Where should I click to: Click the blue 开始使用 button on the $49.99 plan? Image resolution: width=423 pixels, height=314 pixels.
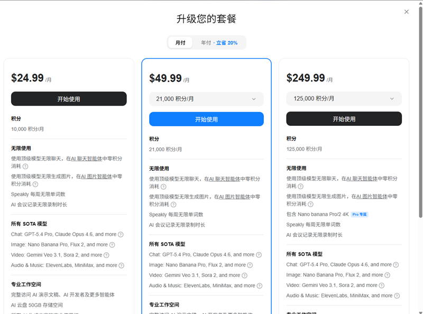point(206,119)
